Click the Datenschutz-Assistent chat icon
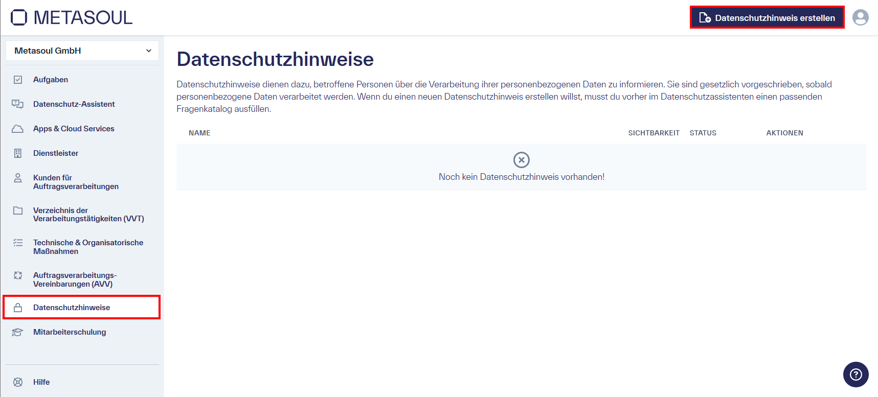The height and width of the screenshot is (397, 878). (18, 104)
